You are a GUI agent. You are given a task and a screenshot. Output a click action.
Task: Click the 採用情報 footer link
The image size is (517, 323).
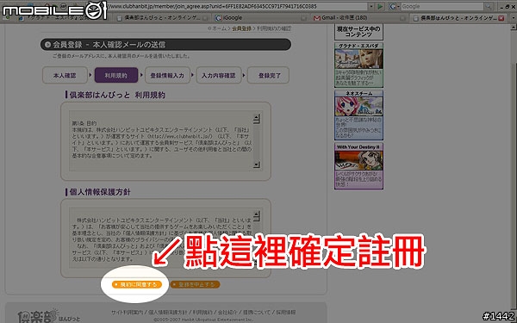tap(285, 312)
